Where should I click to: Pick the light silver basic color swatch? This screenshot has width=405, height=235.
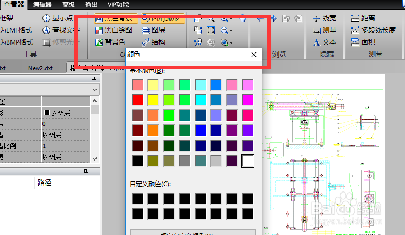[x=216, y=161]
